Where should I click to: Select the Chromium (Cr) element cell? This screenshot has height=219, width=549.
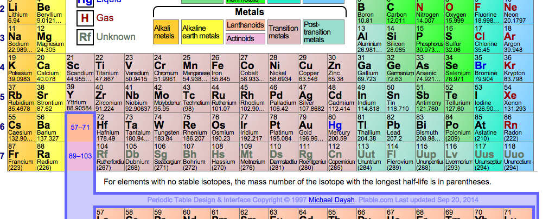click(168, 68)
